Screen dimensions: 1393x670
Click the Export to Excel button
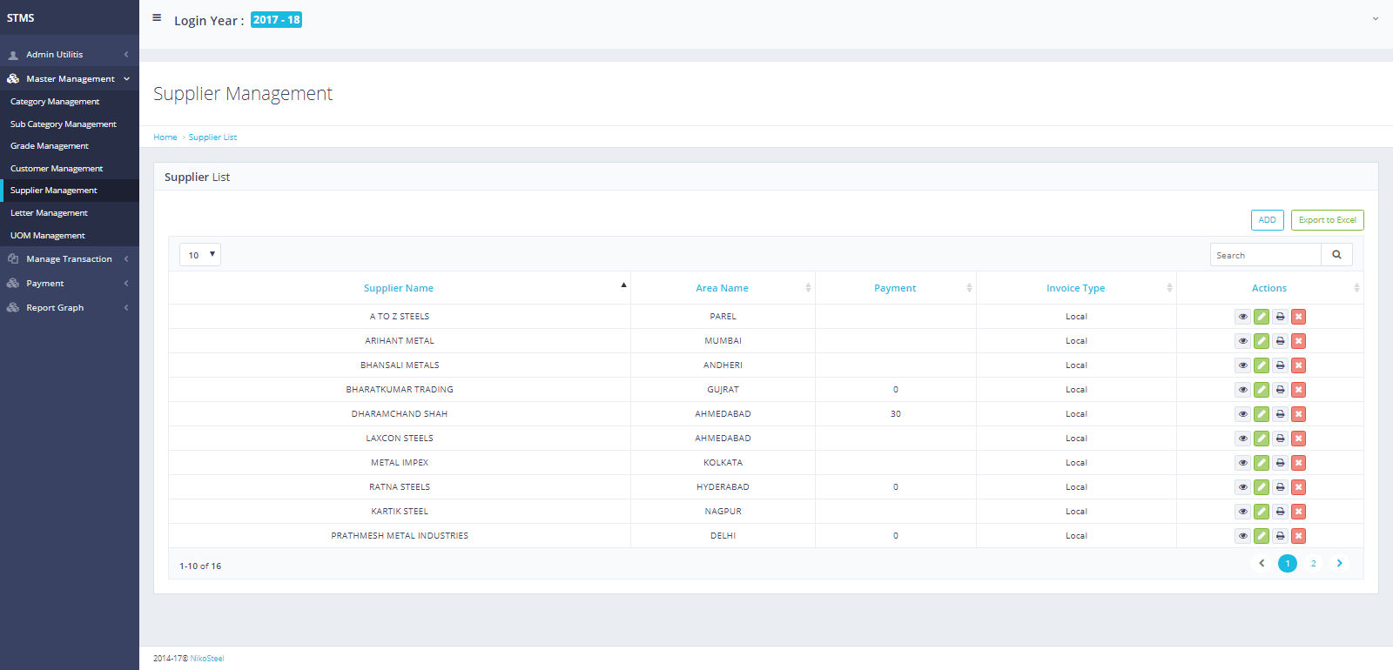pos(1327,220)
